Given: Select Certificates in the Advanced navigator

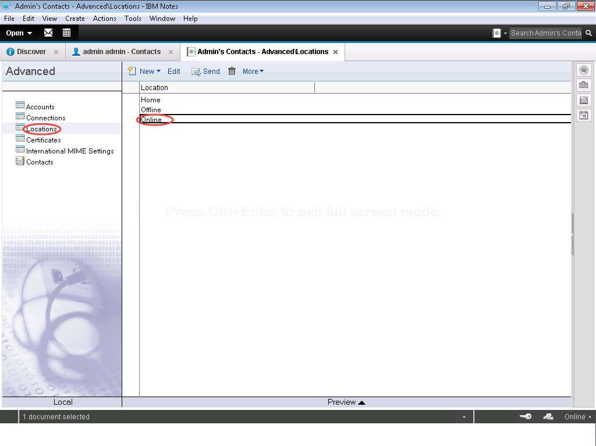Looking at the screenshot, I should point(43,140).
